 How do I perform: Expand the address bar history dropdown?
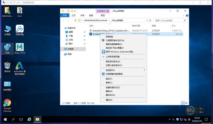coord(147,21)
